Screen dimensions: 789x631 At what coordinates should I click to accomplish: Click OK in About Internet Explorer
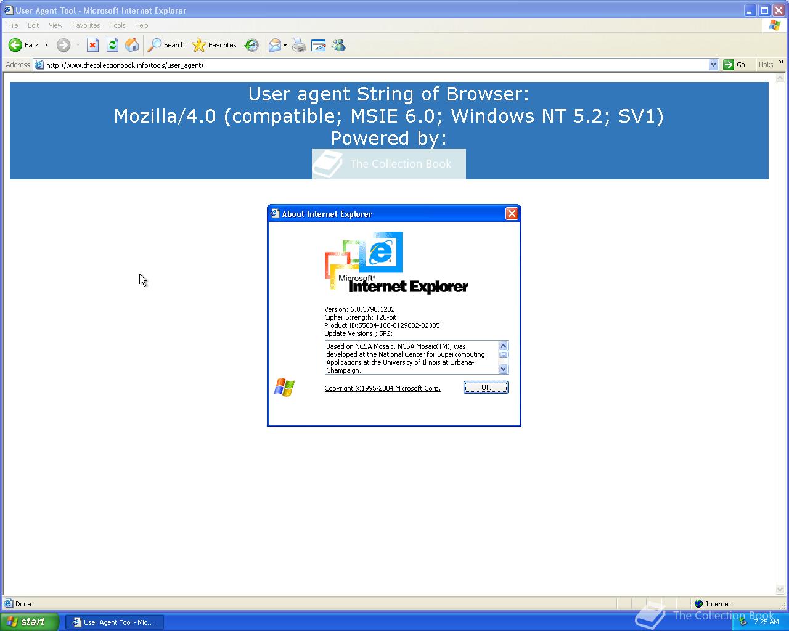(486, 387)
